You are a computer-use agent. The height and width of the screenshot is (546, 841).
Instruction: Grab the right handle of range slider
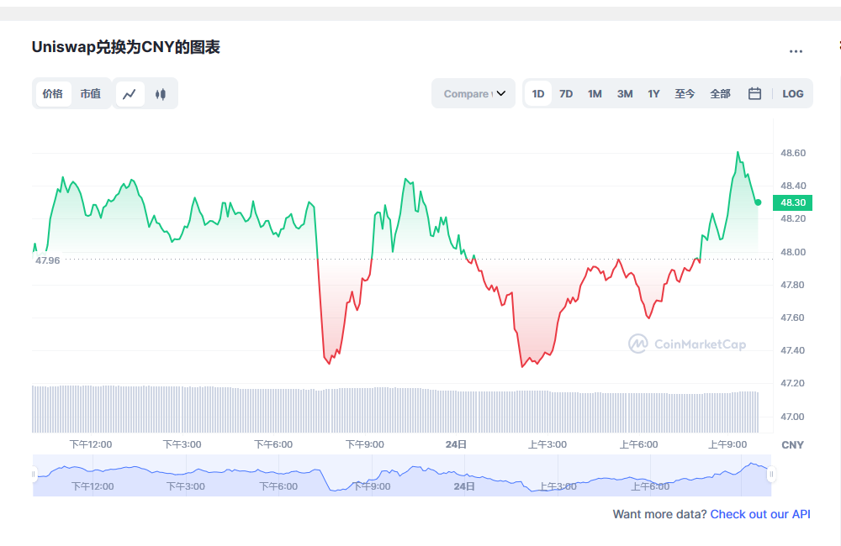[771, 475]
